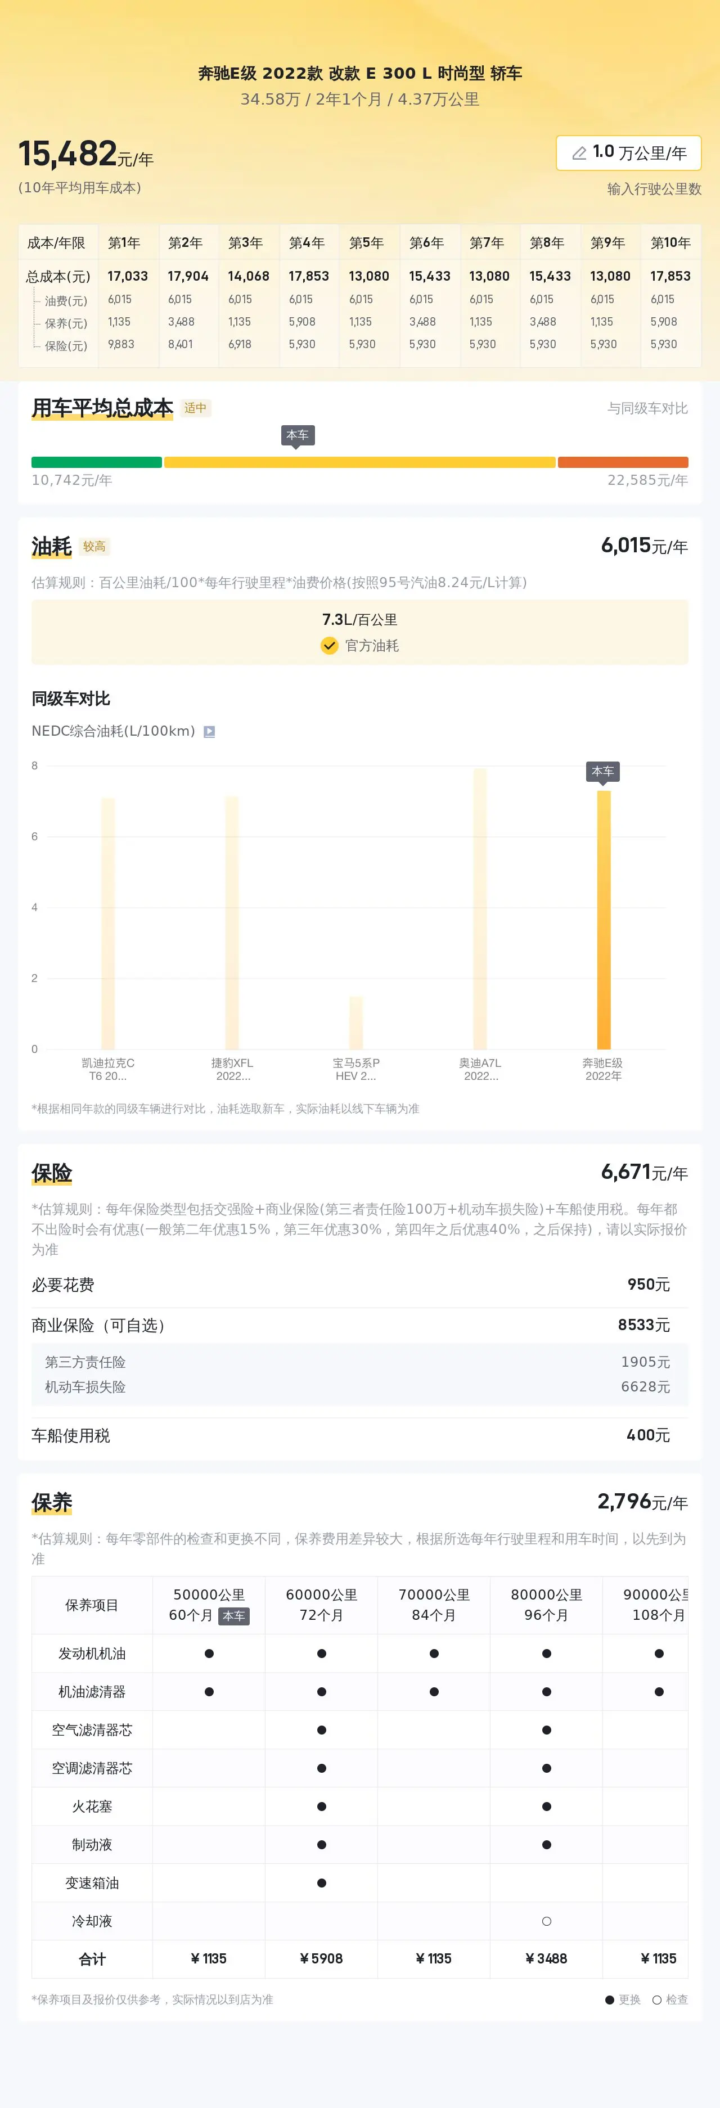This screenshot has height=2108, width=720.
Task: Click the video info icon next to NEDC综合油耗
Action: [209, 732]
